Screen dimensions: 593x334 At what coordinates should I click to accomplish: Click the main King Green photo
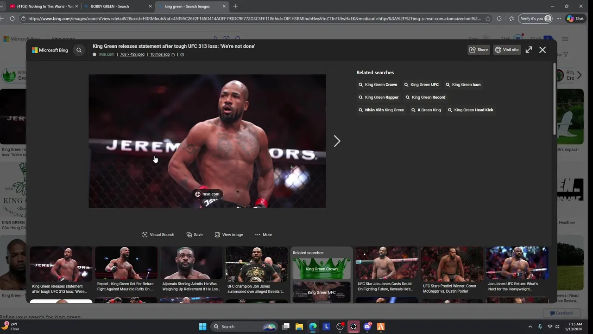point(207,141)
